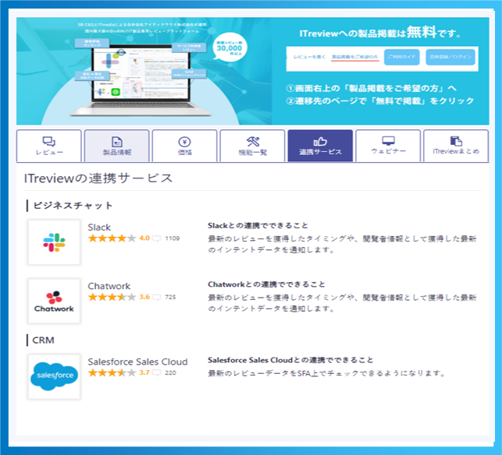Click レビューを書く link in banner

(309, 57)
